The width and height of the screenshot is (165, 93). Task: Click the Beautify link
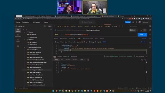pyautogui.click(x=143, y=42)
